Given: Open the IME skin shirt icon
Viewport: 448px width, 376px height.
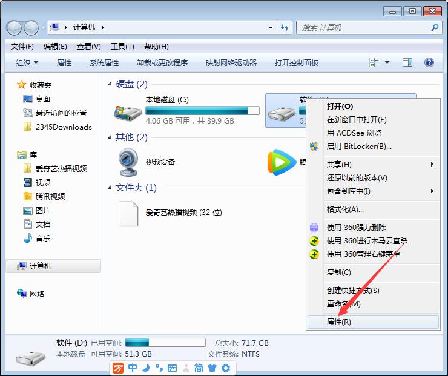Looking at the screenshot, I should (212, 368).
